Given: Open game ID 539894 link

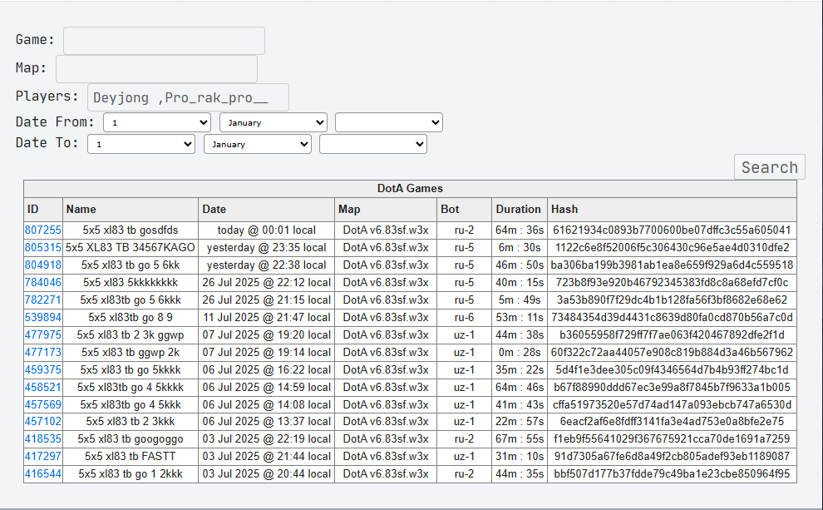Looking at the screenshot, I should tap(43, 317).
